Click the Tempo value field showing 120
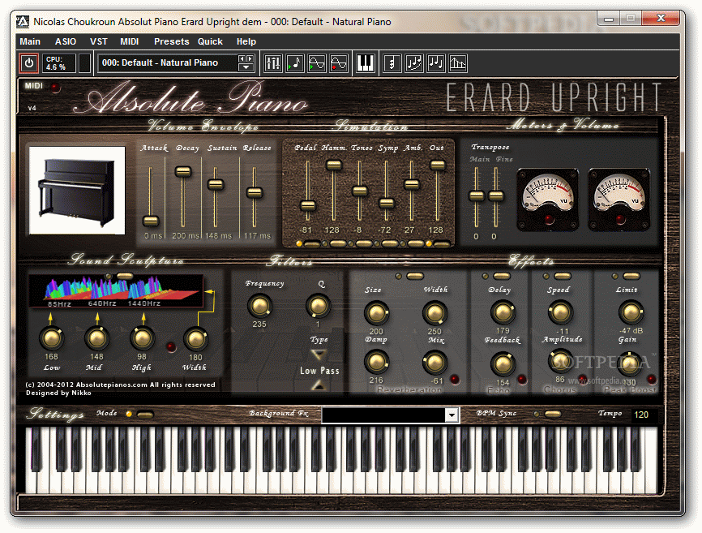The height and width of the screenshot is (533, 702). coord(644,415)
